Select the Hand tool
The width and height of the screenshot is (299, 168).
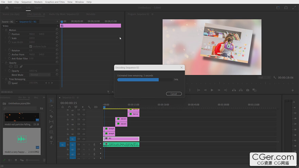[51, 137]
